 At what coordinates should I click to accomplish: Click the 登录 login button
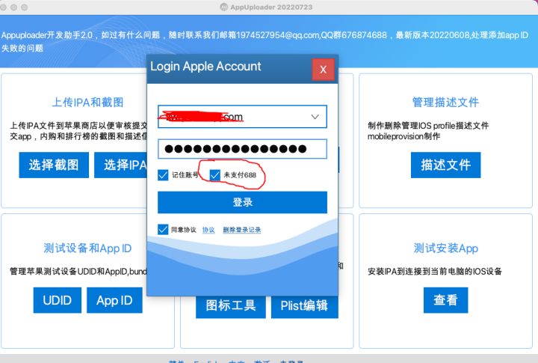point(242,202)
